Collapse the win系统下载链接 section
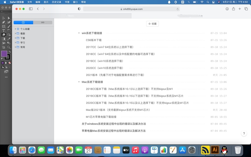The image size is (251, 157). pos(79,33)
